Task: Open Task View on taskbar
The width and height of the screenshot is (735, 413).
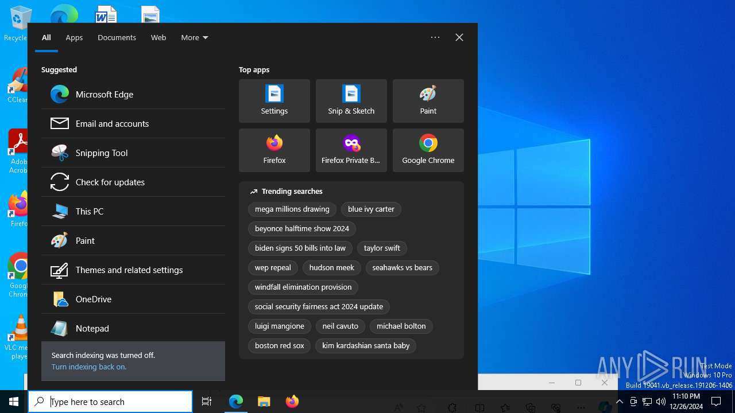Action: pyautogui.click(x=207, y=402)
